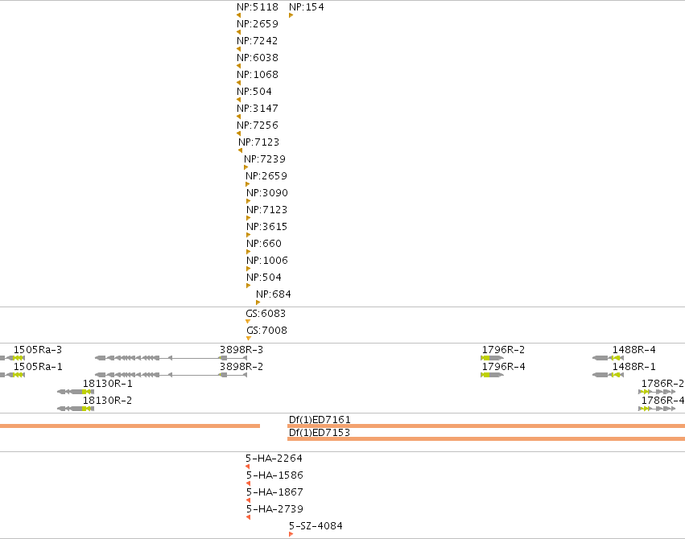Click the 1505Ra-1 gene glyph

click(12, 375)
